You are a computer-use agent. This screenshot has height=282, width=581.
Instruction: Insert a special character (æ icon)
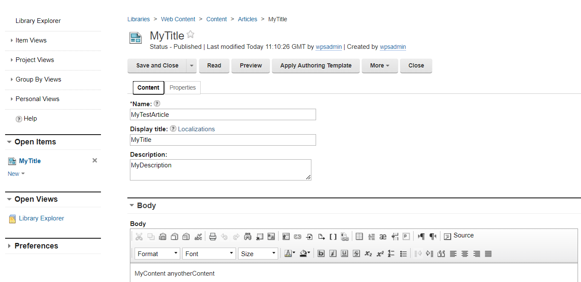tap(383, 237)
